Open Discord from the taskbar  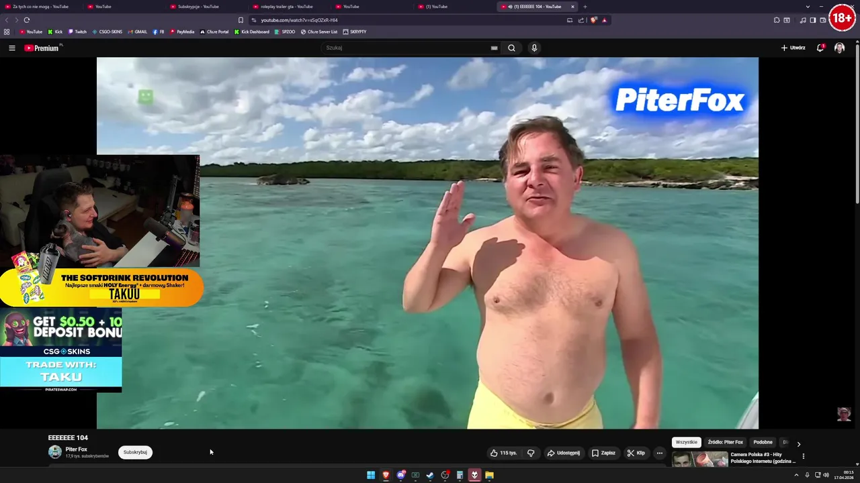pyautogui.click(x=400, y=475)
